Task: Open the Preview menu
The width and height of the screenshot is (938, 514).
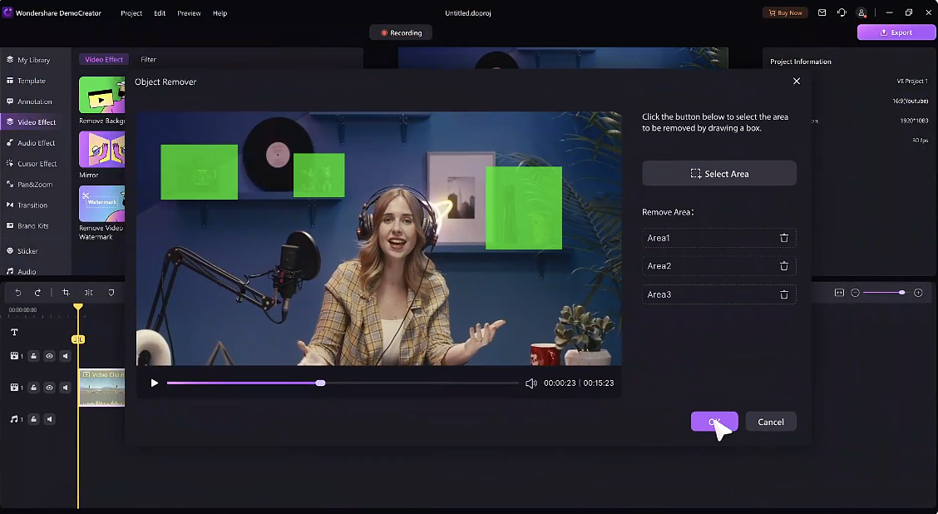Action: pyautogui.click(x=189, y=13)
